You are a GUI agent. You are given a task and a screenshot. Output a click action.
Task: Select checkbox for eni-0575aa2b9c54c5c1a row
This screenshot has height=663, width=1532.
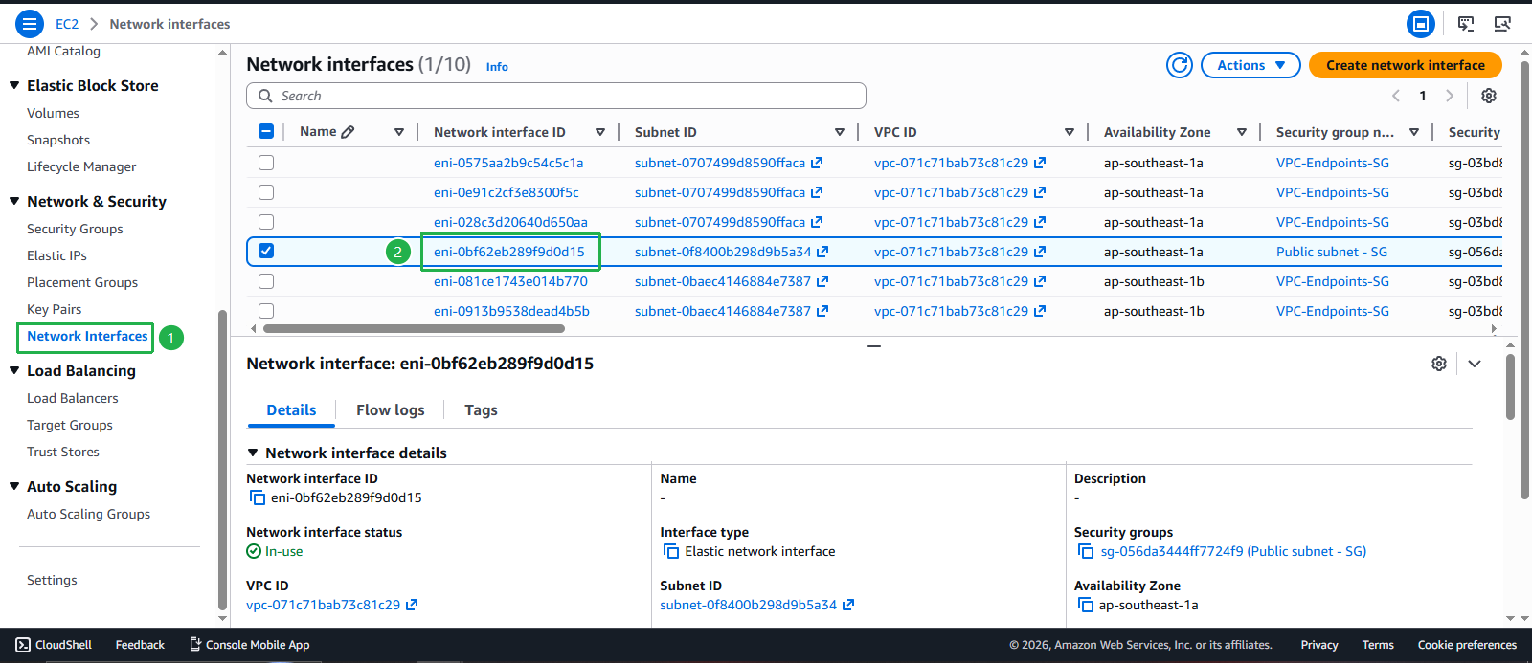click(266, 163)
